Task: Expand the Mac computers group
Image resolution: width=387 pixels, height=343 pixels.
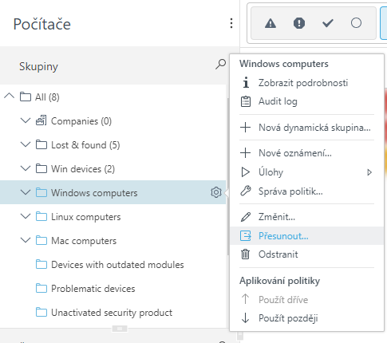Action: pos(26,240)
